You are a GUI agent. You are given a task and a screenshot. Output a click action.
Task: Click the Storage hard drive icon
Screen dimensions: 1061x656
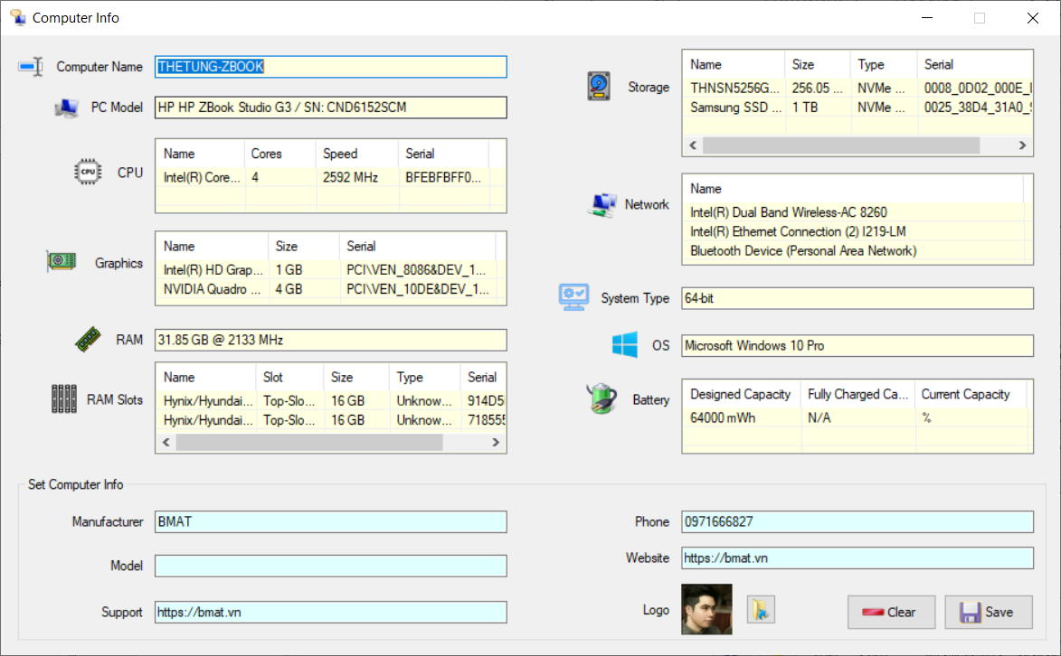coord(600,87)
